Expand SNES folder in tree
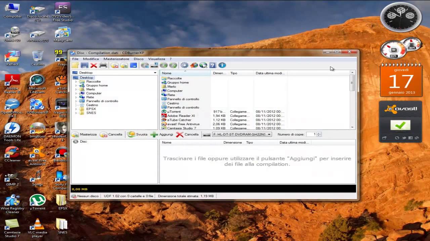 (x=76, y=113)
